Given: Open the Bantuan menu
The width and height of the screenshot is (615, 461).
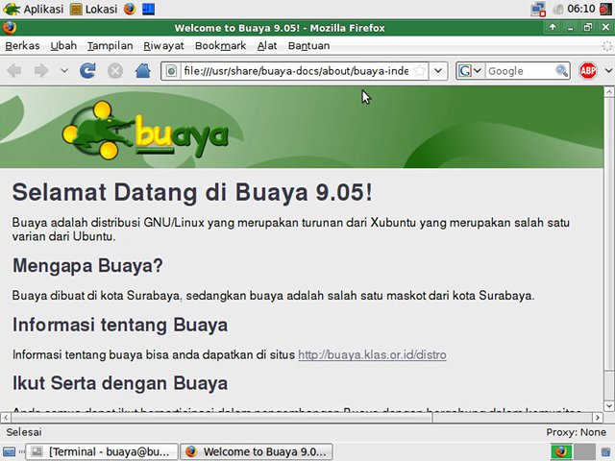Looking at the screenshot, I should pos(308,46).
